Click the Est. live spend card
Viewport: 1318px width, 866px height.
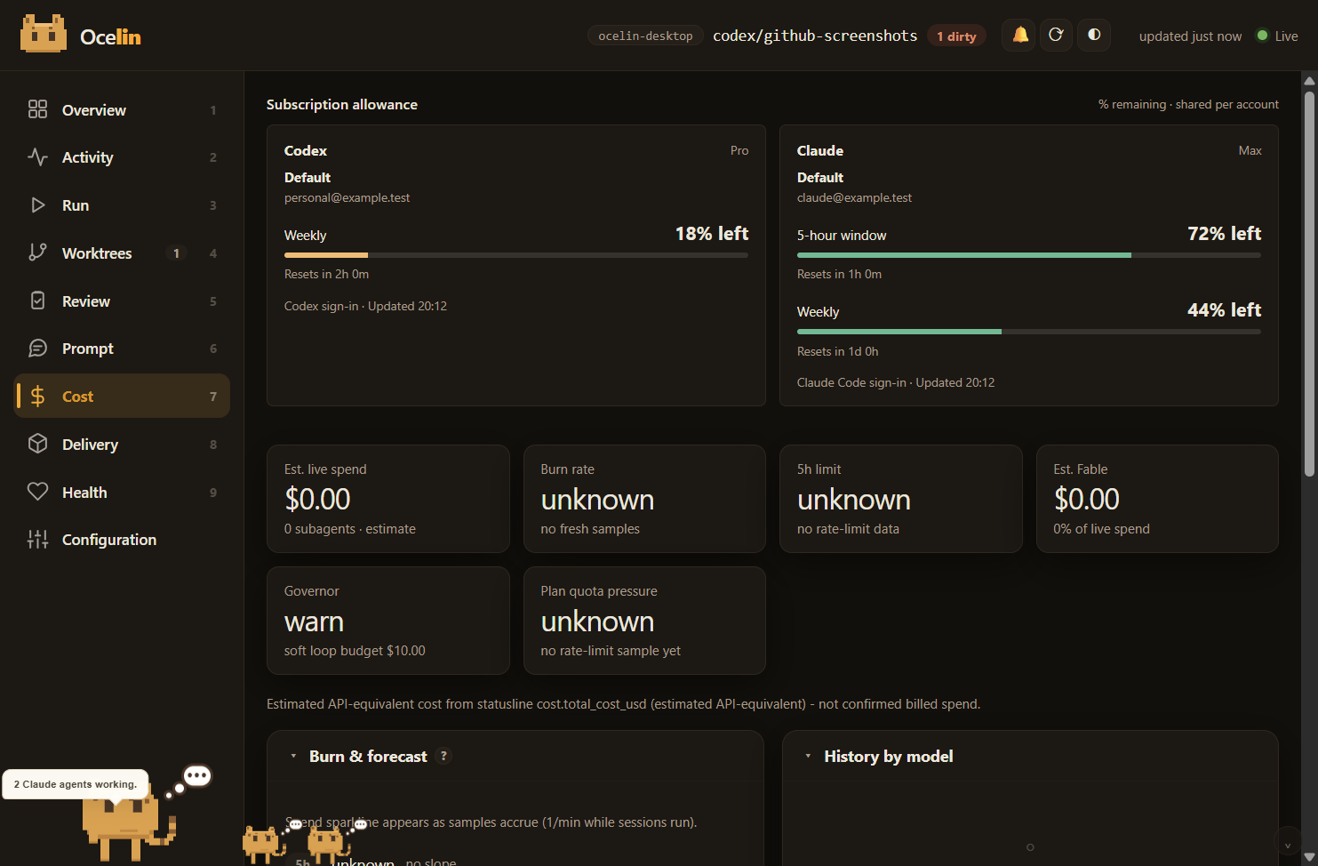(x=388, y=499)
